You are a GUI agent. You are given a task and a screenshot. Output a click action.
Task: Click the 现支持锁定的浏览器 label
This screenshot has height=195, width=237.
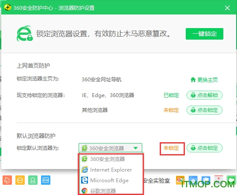[41, 95]
